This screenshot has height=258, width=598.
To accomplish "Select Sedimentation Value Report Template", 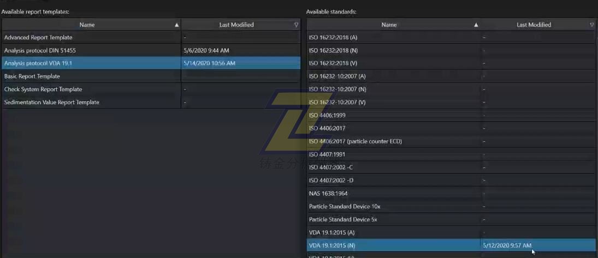I will point(52,103).
